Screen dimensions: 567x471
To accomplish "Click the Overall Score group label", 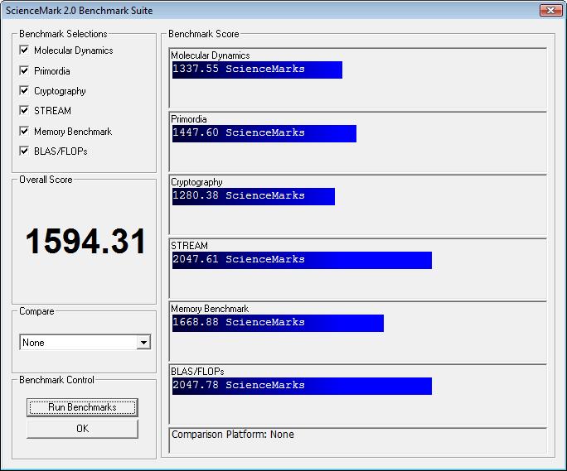I will point(46,180).
